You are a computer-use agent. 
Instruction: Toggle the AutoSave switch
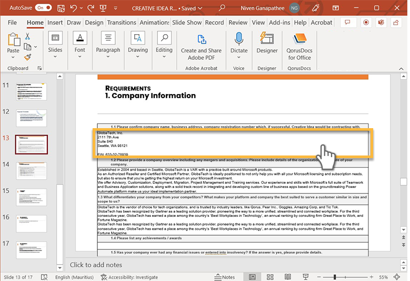[43, 8]
